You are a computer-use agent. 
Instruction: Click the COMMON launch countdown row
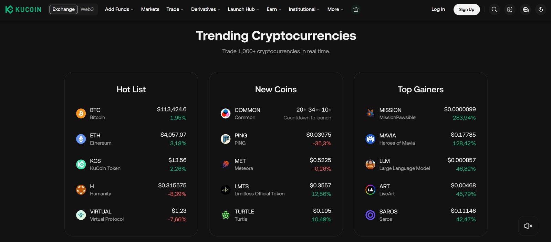[275, 113]
